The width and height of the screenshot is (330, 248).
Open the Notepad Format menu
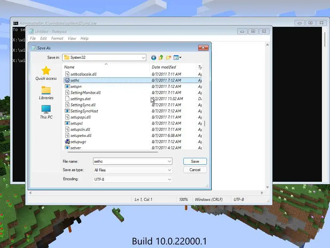57,38
